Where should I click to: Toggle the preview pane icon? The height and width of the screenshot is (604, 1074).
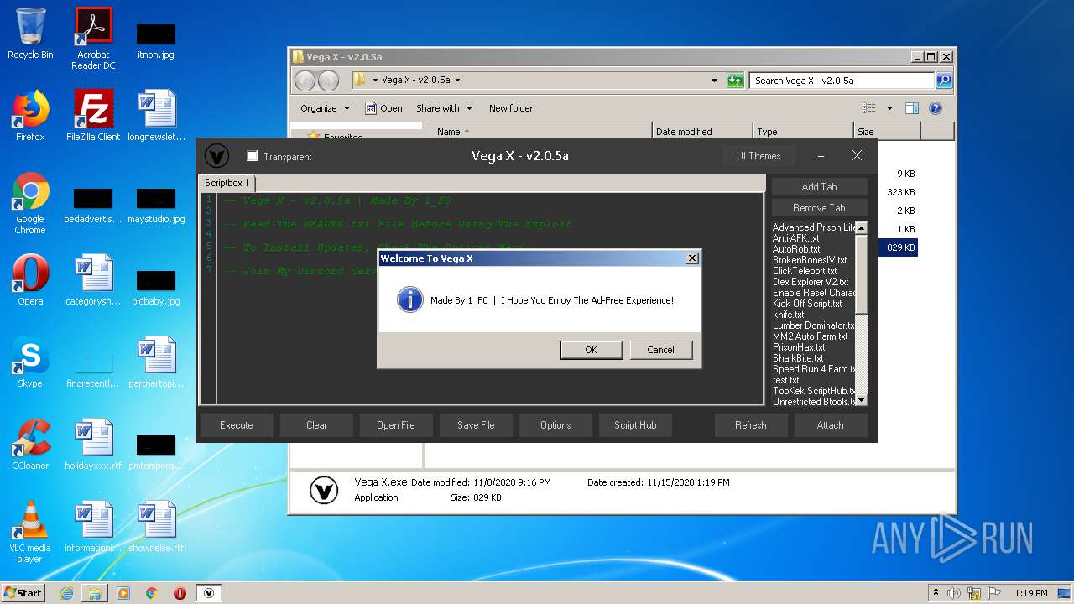pyautogui.click(x=912, y=108)
